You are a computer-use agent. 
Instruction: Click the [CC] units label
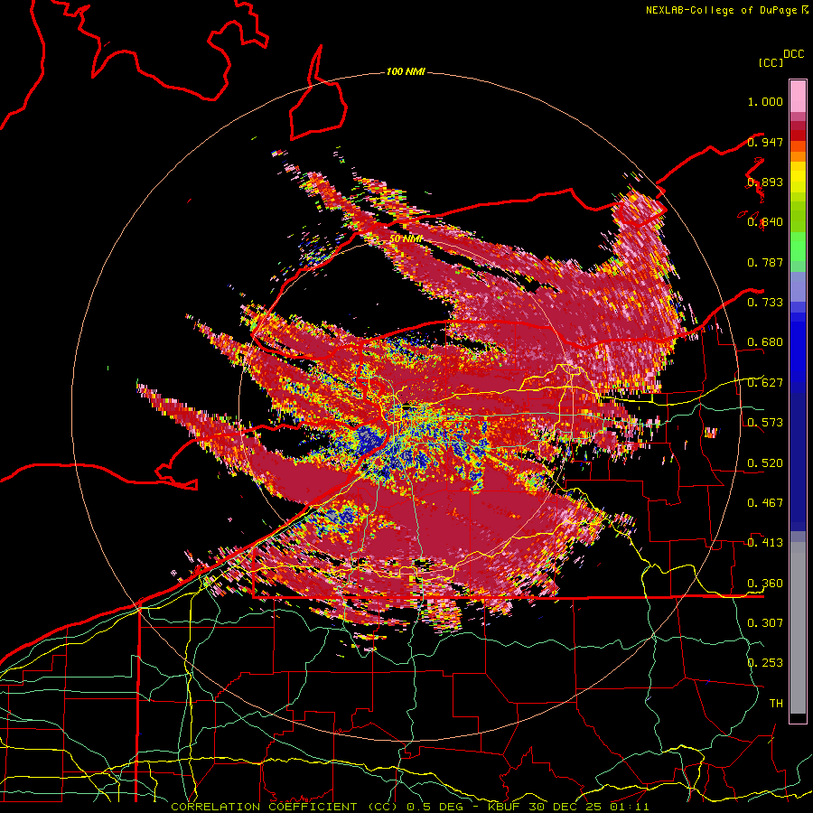point(771,62)
